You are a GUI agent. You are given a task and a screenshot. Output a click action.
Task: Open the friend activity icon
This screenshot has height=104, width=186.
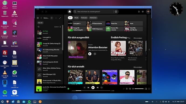pyautogui.click(x=143, y=12)
